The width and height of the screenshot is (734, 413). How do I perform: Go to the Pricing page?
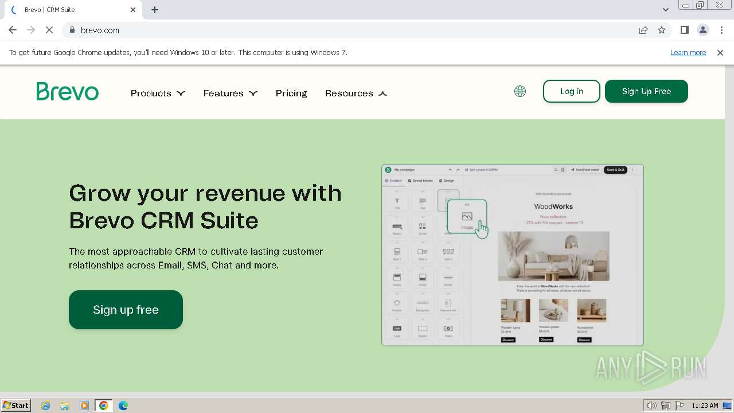click(291, 93)
